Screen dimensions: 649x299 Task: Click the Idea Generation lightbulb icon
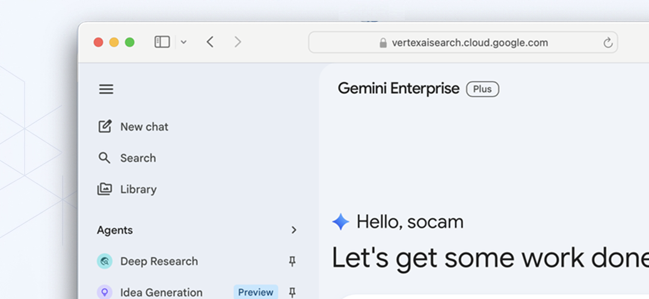pyautogui.click(x=104, y=292)
